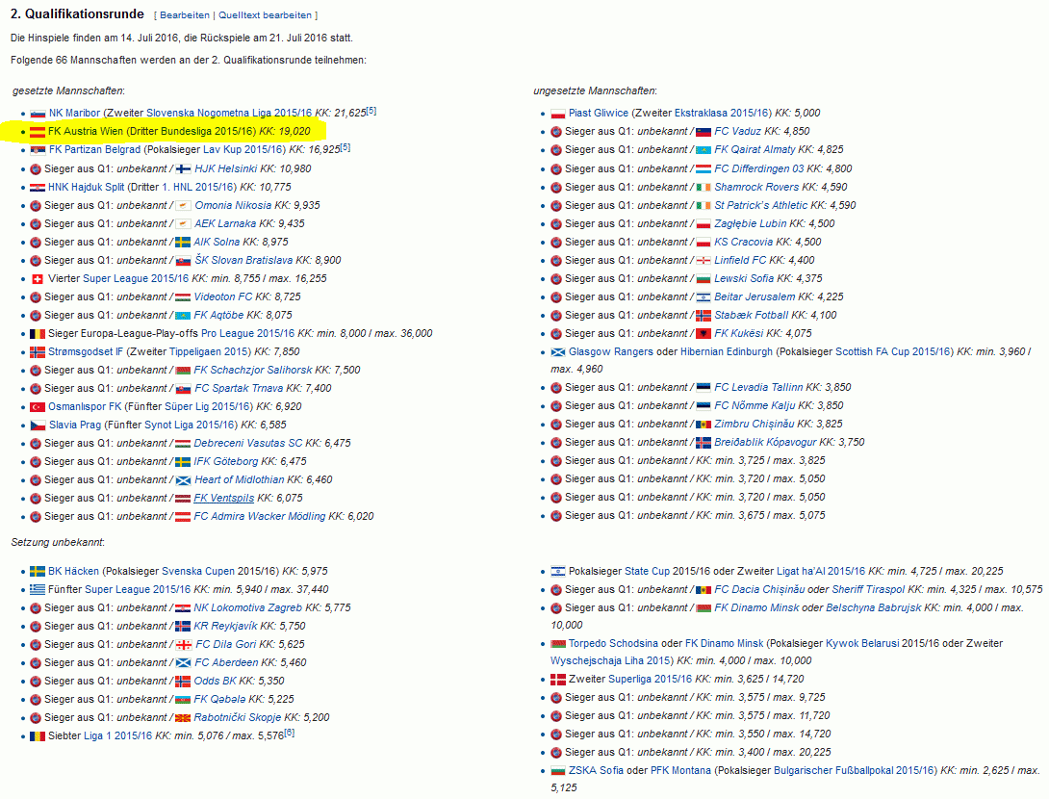Click the Latvian flag beside FK Ventspils
Image resolution: width=1049 pixels, height=799 pixels.
183,499
